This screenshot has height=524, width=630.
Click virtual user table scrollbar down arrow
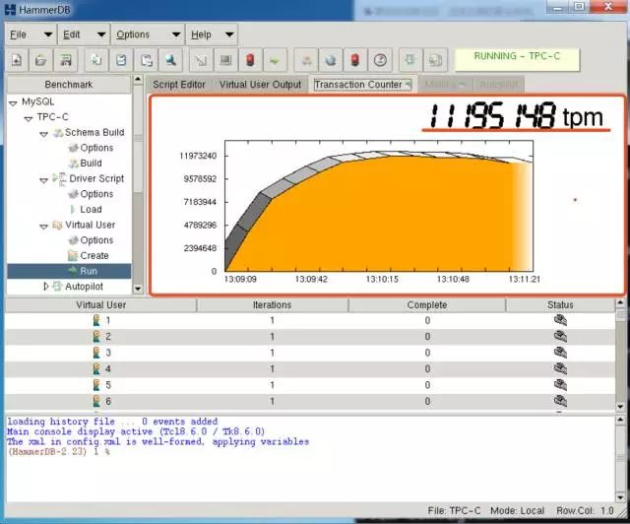point(620,407)
